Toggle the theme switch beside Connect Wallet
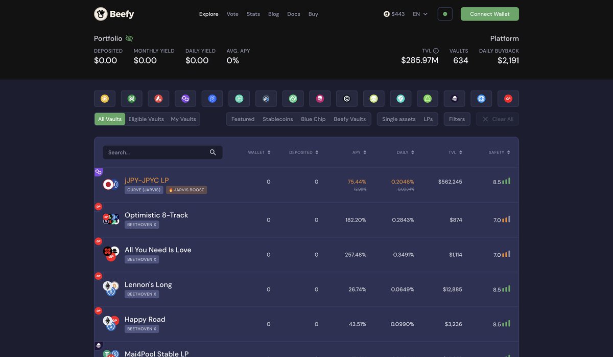613x357 pixels. (x=444, y=14)
